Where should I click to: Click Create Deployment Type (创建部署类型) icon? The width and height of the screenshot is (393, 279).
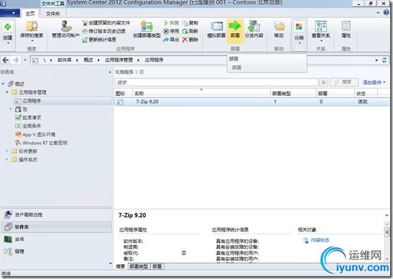pyautogui.click(x=146, y=29)
